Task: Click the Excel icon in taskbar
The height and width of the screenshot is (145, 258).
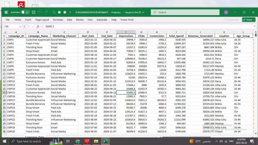Action: point(105,141)
